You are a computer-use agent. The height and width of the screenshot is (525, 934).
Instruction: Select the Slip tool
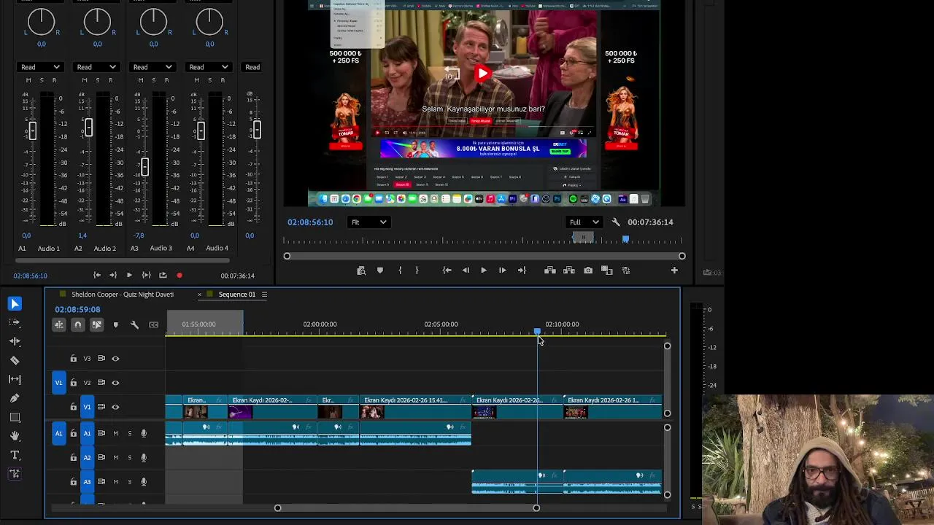[x=15, y=379]
